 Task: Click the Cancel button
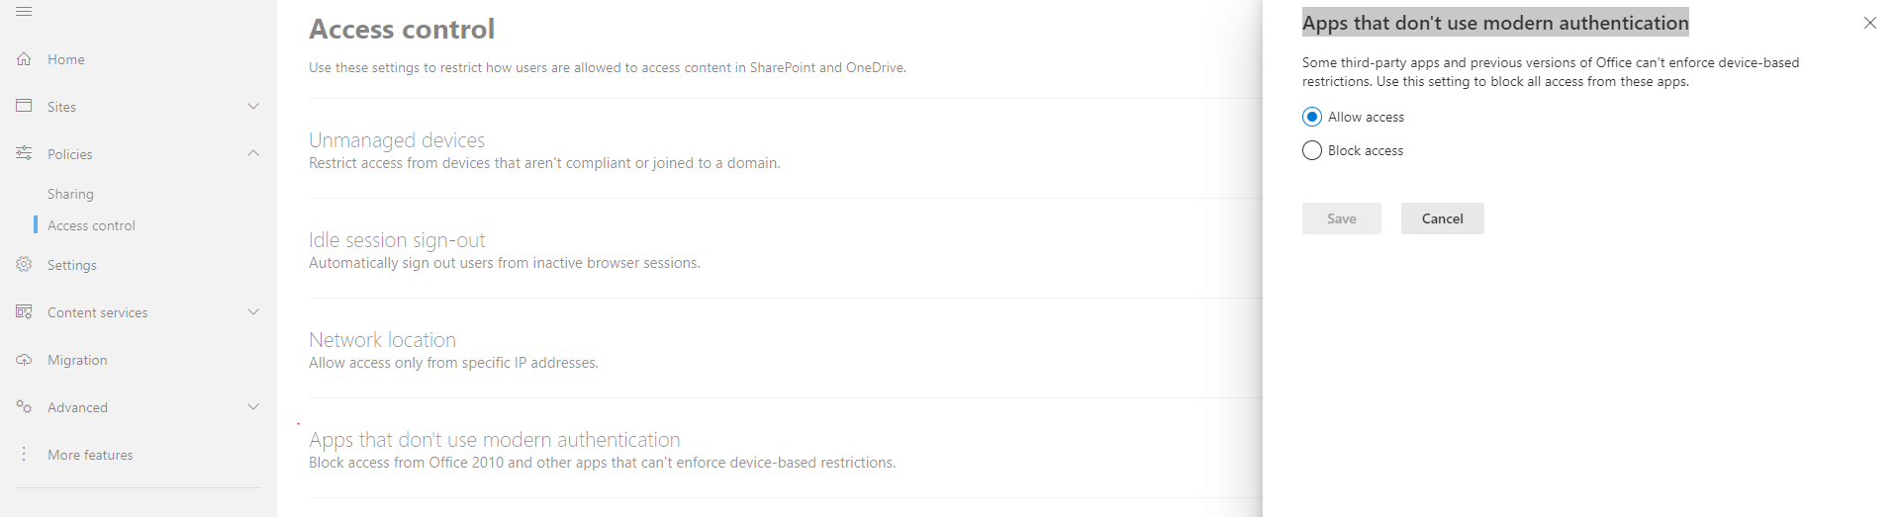pos(1442,218)
